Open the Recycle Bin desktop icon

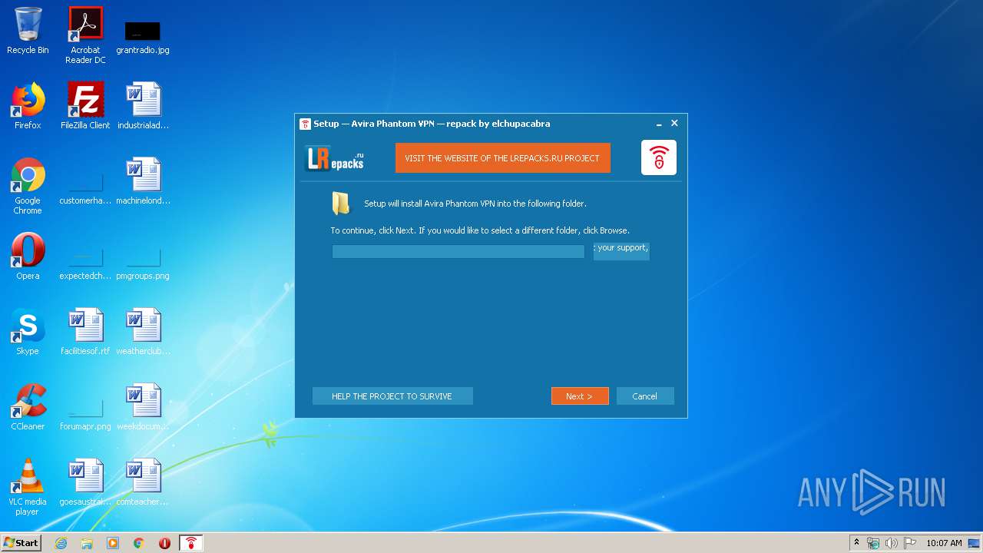[x=28, y=31]
